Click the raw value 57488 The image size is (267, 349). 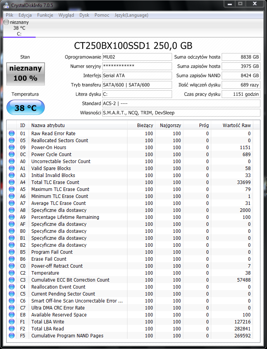coord(244,280)
